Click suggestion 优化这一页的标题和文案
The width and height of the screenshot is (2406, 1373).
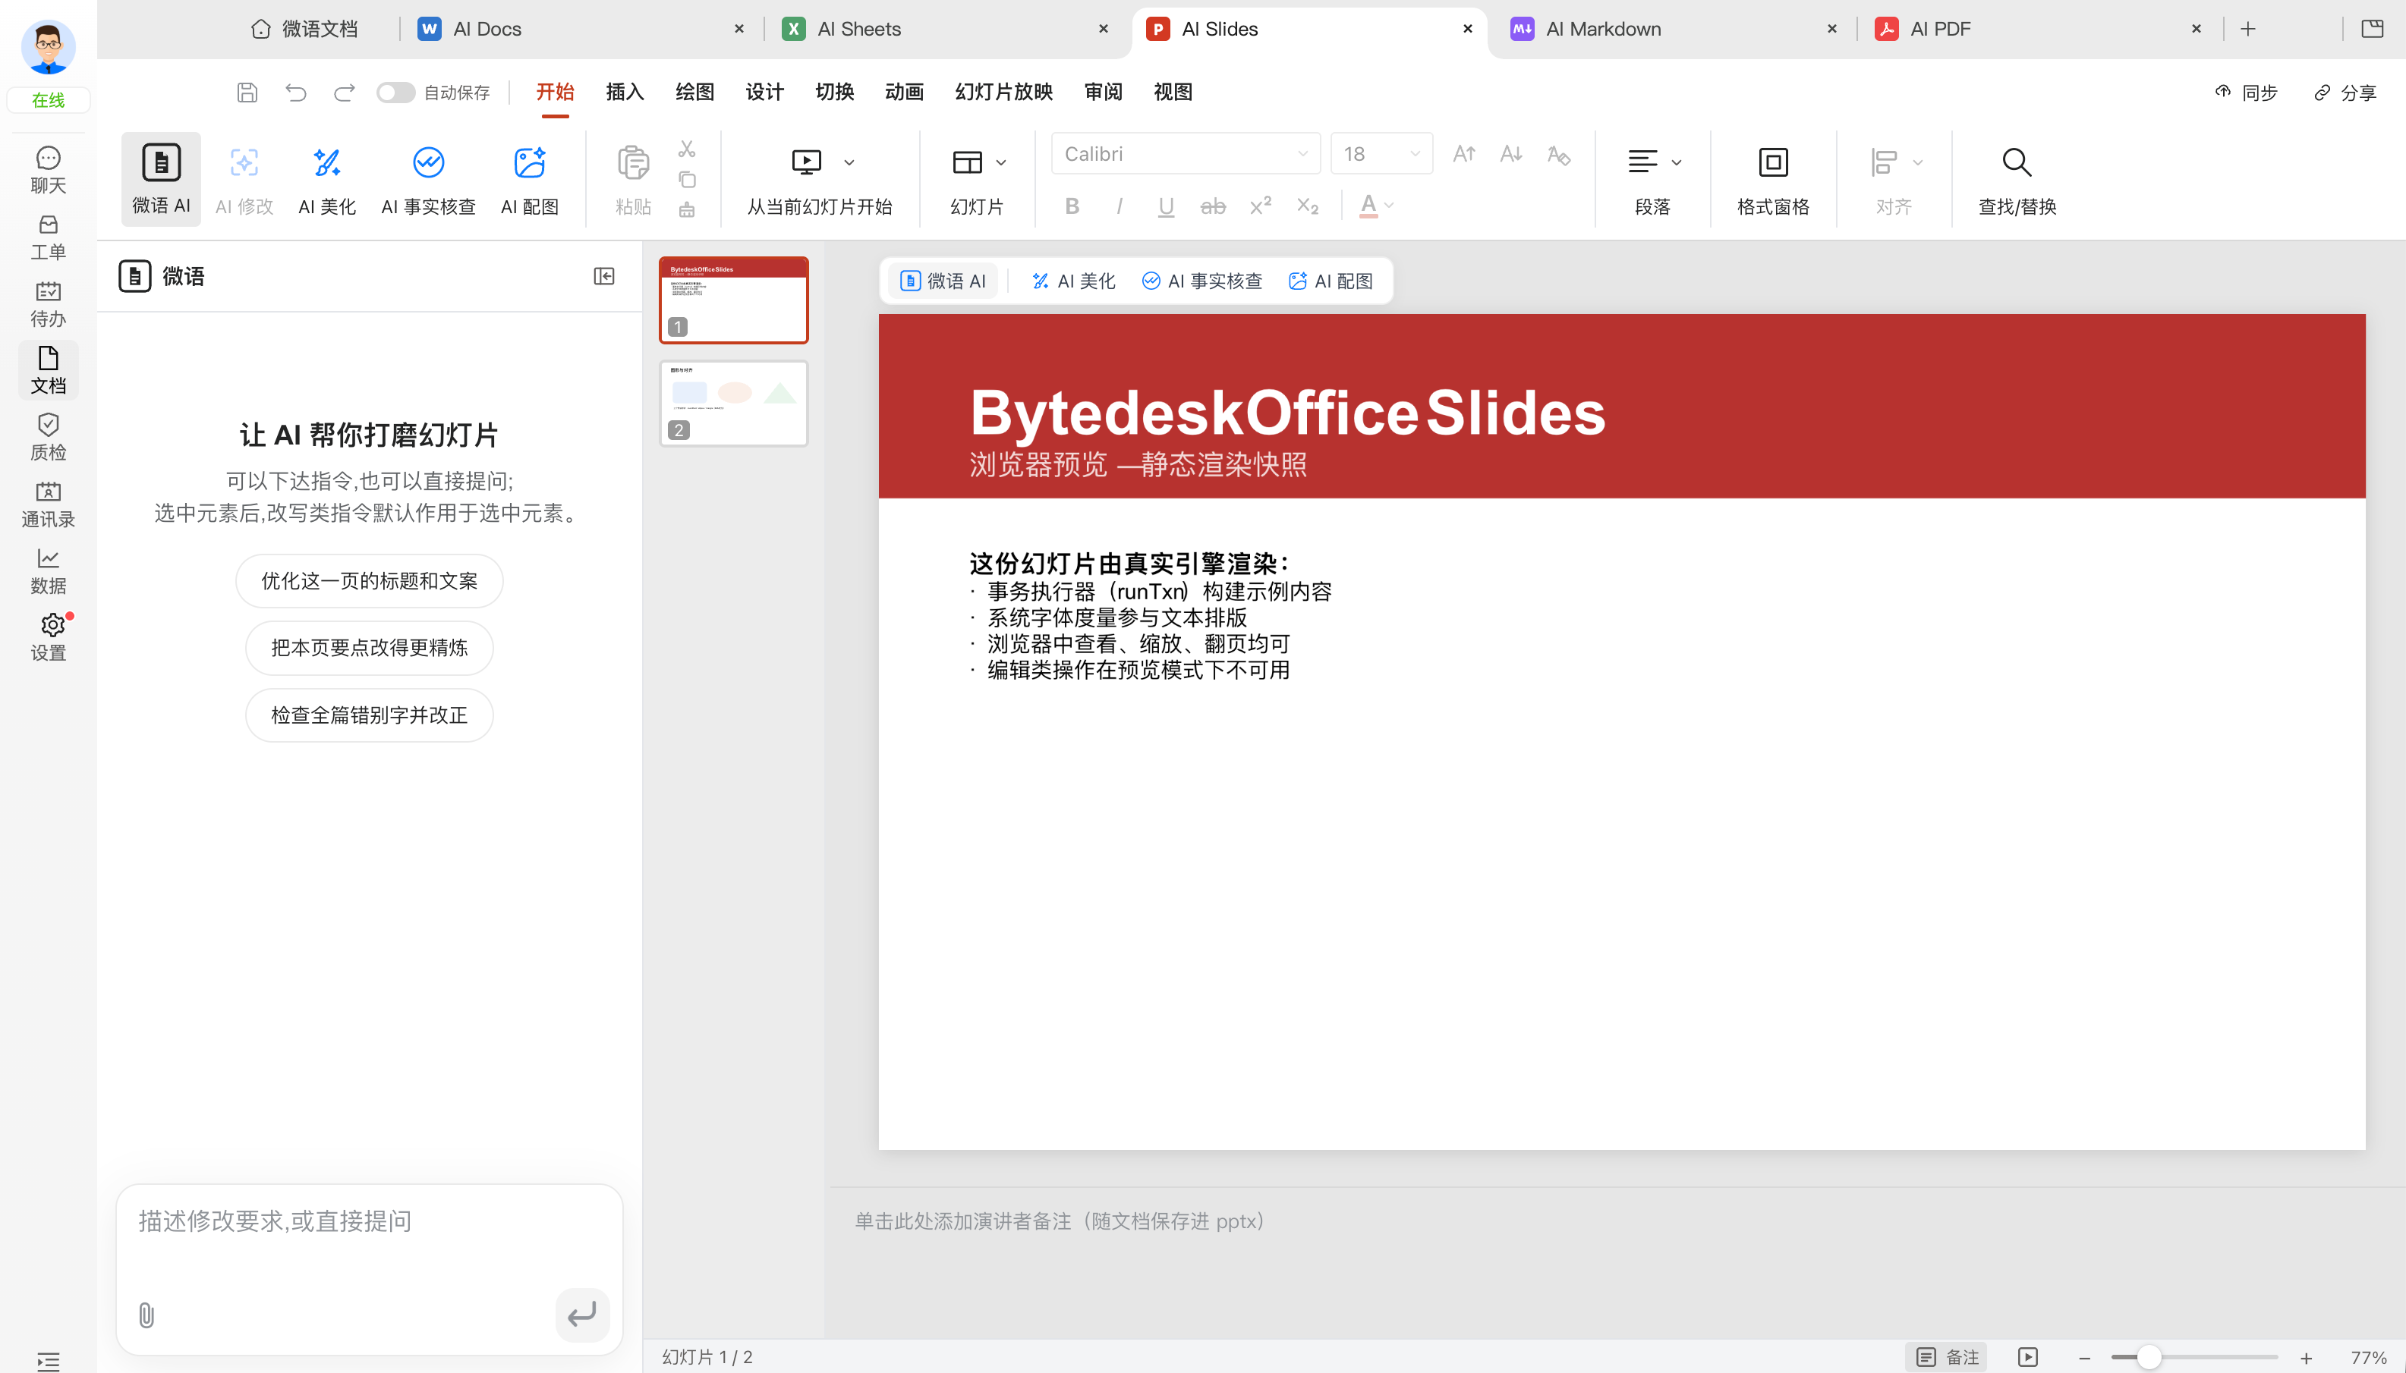[x=369, y=581]
